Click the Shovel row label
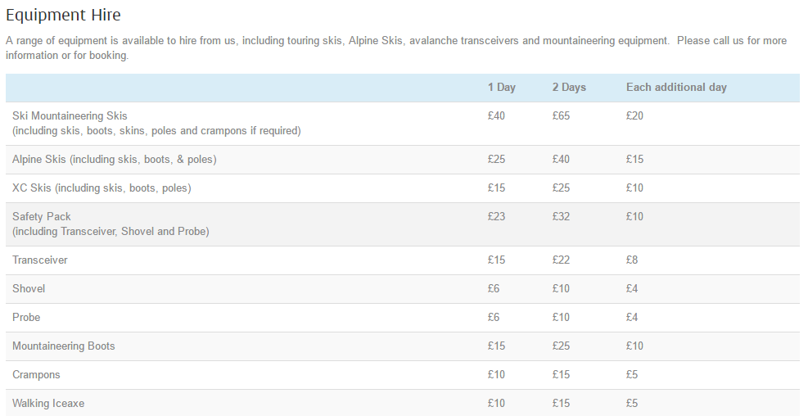 click(29, 289)
